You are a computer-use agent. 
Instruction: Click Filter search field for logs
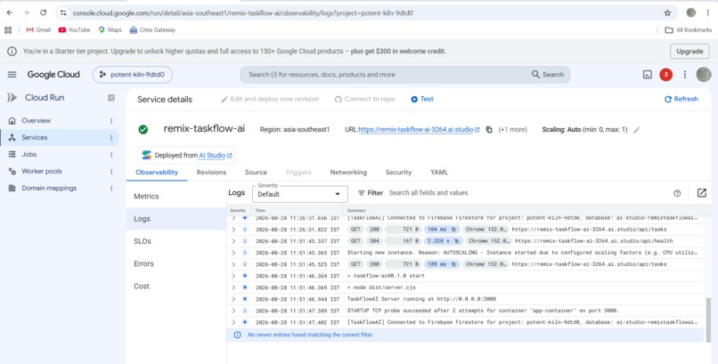(x=526, y=193)
